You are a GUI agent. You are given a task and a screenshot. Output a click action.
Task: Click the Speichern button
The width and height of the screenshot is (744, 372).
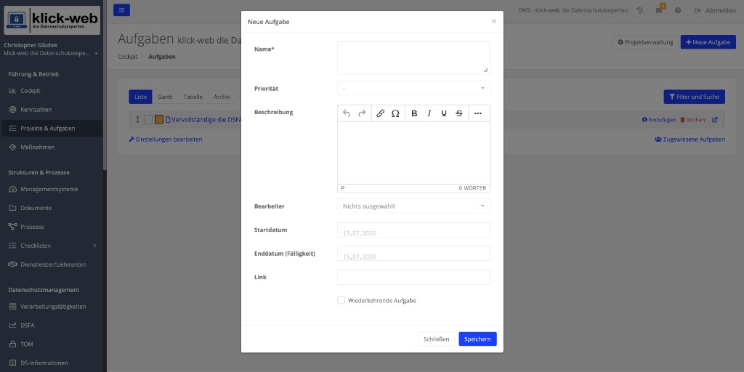pyautogui.click(x=477, y=339)
